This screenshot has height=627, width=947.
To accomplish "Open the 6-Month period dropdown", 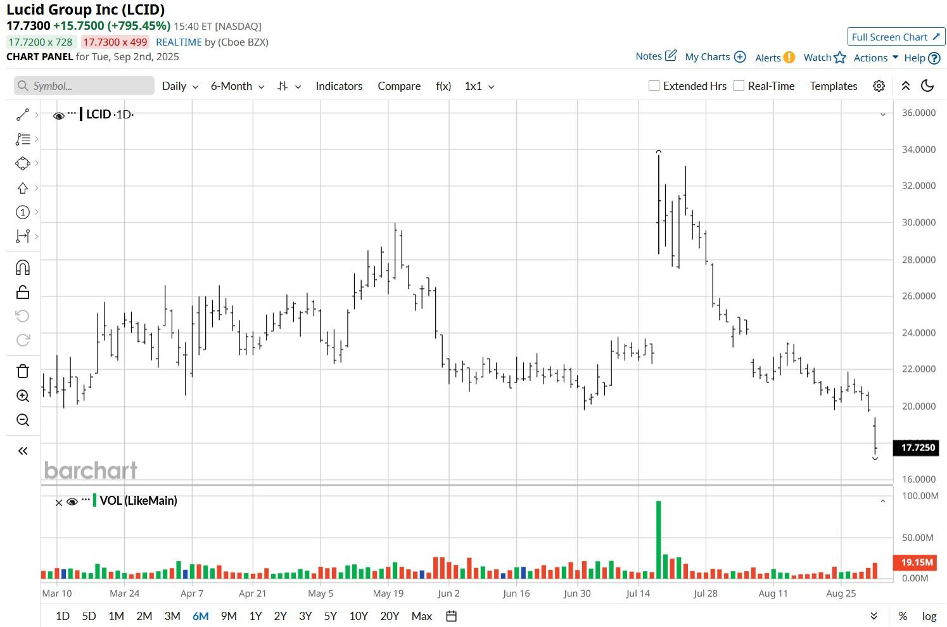I will point(238,86).
